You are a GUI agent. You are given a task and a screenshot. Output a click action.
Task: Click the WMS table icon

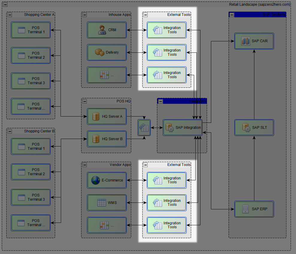(102, 203)
